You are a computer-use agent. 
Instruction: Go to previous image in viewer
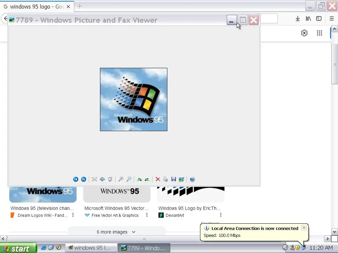tap(76, 179)
